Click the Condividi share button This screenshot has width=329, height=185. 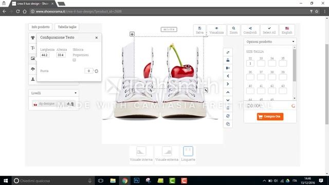(250, 30)
